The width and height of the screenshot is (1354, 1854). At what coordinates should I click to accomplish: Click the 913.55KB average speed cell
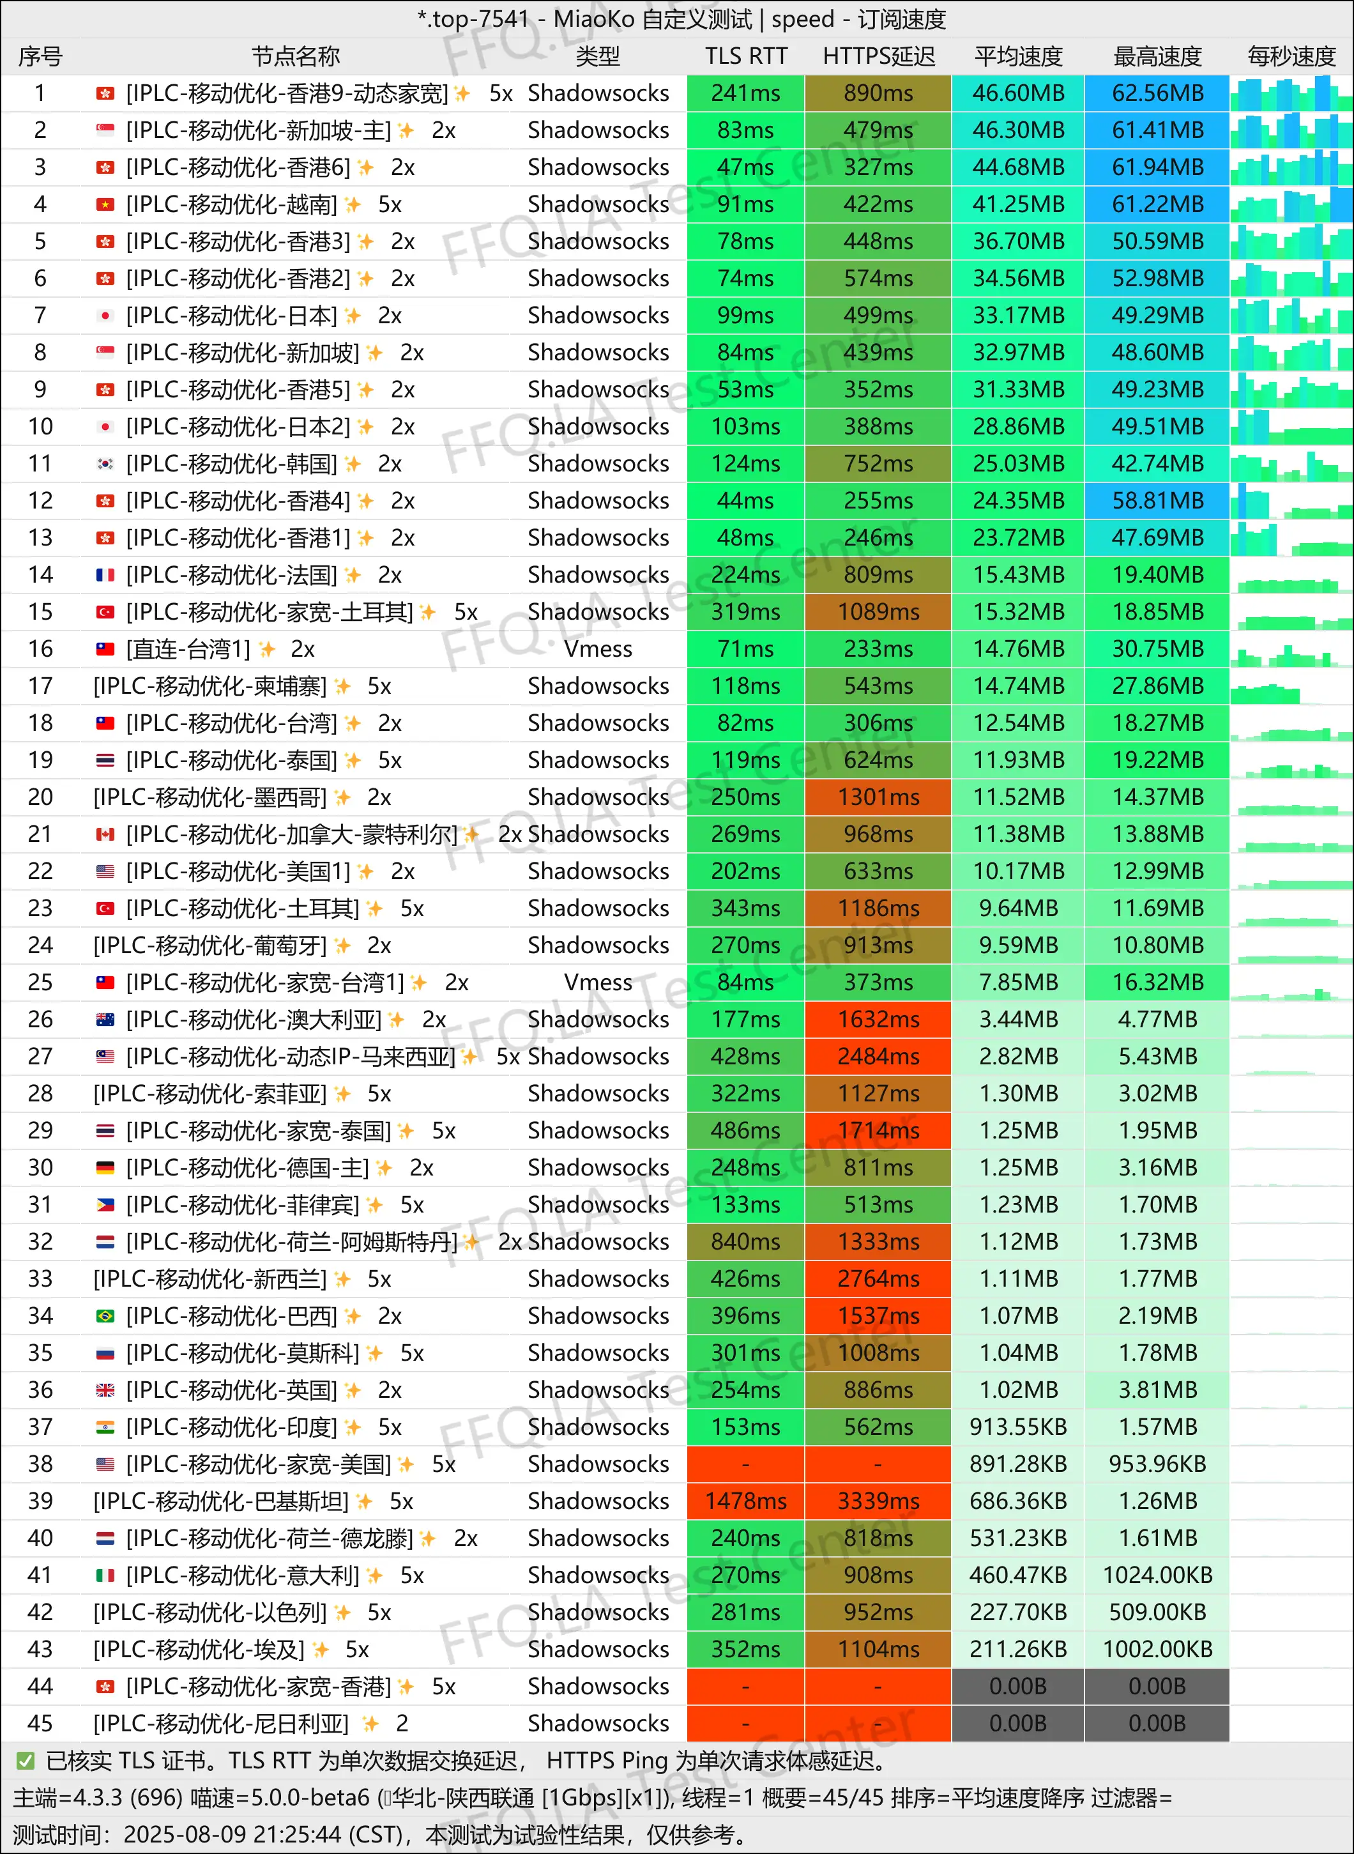1018,1427
